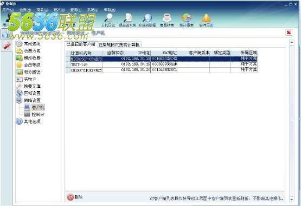Image resolution: width=301 pixels, height=206 pixels.
Task: Select 其他选项 in the settings tree
Action: (x=28, y=121)
